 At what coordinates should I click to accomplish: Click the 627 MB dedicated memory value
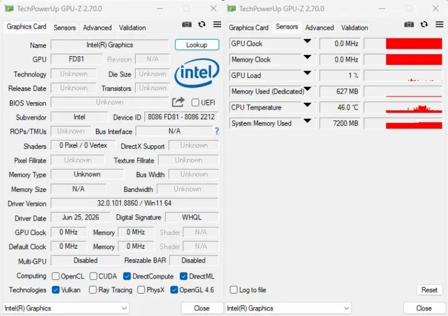[x=340, y=92]
